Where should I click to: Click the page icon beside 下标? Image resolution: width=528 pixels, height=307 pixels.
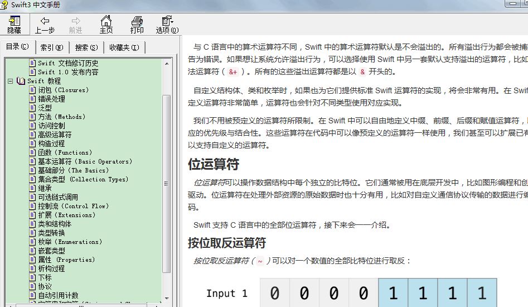(x=32, y=277)
